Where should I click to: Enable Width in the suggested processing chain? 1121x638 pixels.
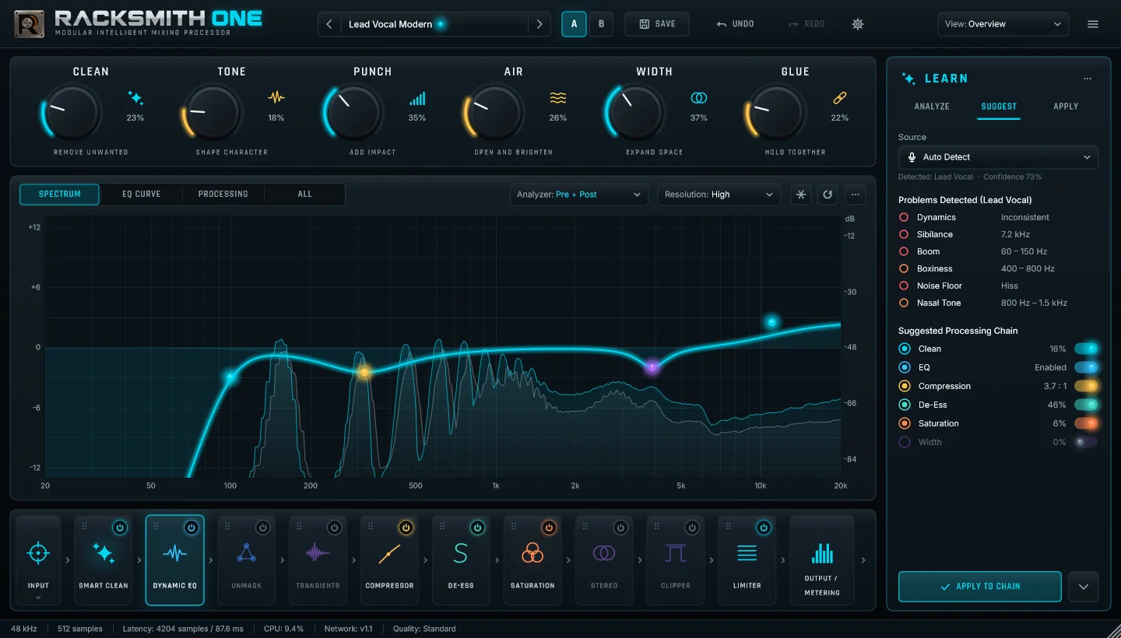[x=1086, y=442]
